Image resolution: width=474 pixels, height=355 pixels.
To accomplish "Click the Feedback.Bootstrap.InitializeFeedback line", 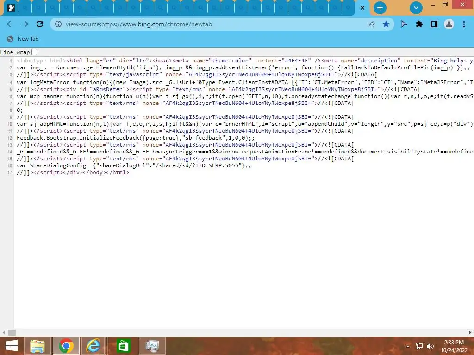I will click(x=136, y=138).
